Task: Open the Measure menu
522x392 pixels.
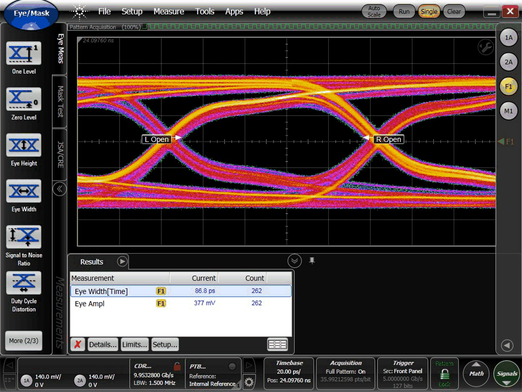Action: click(x=169, y=11)
